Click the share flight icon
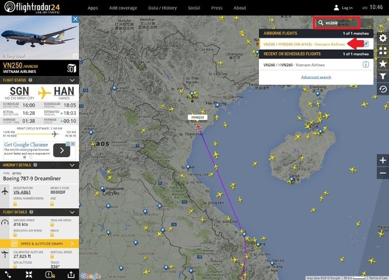The height and width of the screenshot is (280, 389). [71, 275]
